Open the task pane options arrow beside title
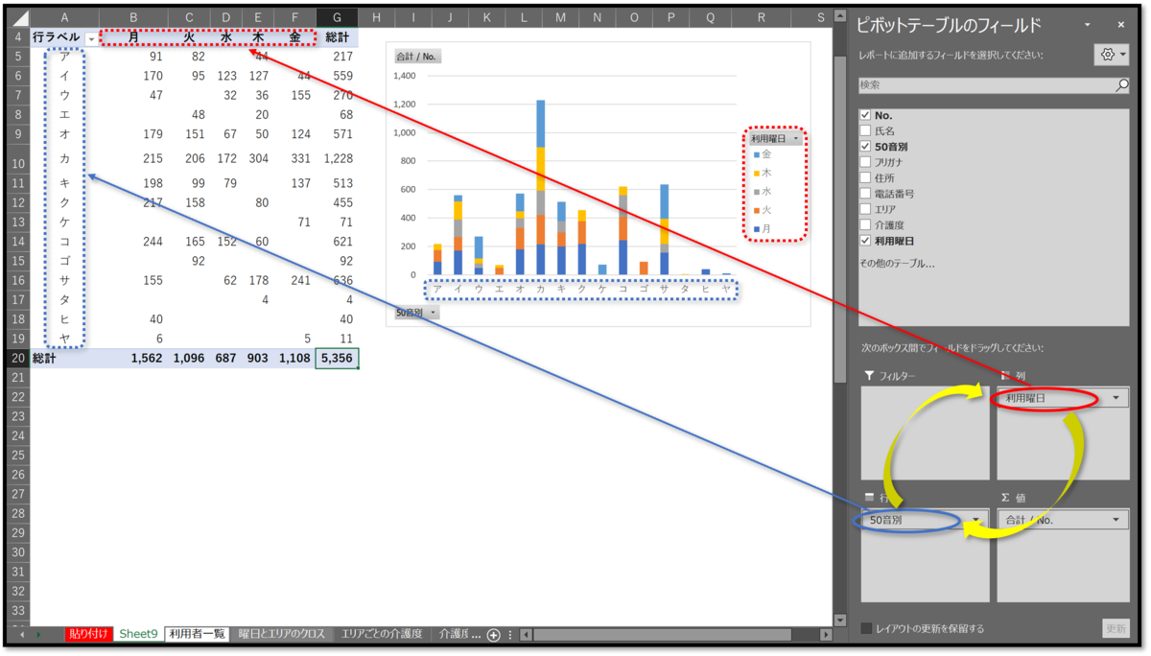 [x=1087, y=24]
